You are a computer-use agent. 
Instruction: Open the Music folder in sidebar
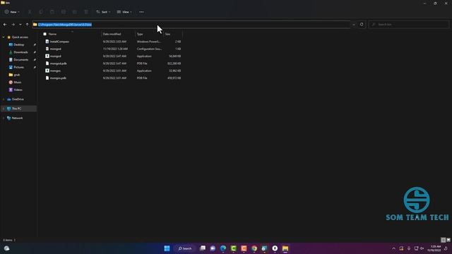(17, 82)
